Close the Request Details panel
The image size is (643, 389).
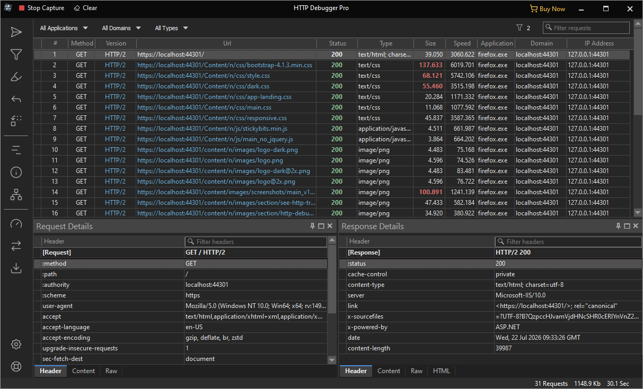point(330,226)
